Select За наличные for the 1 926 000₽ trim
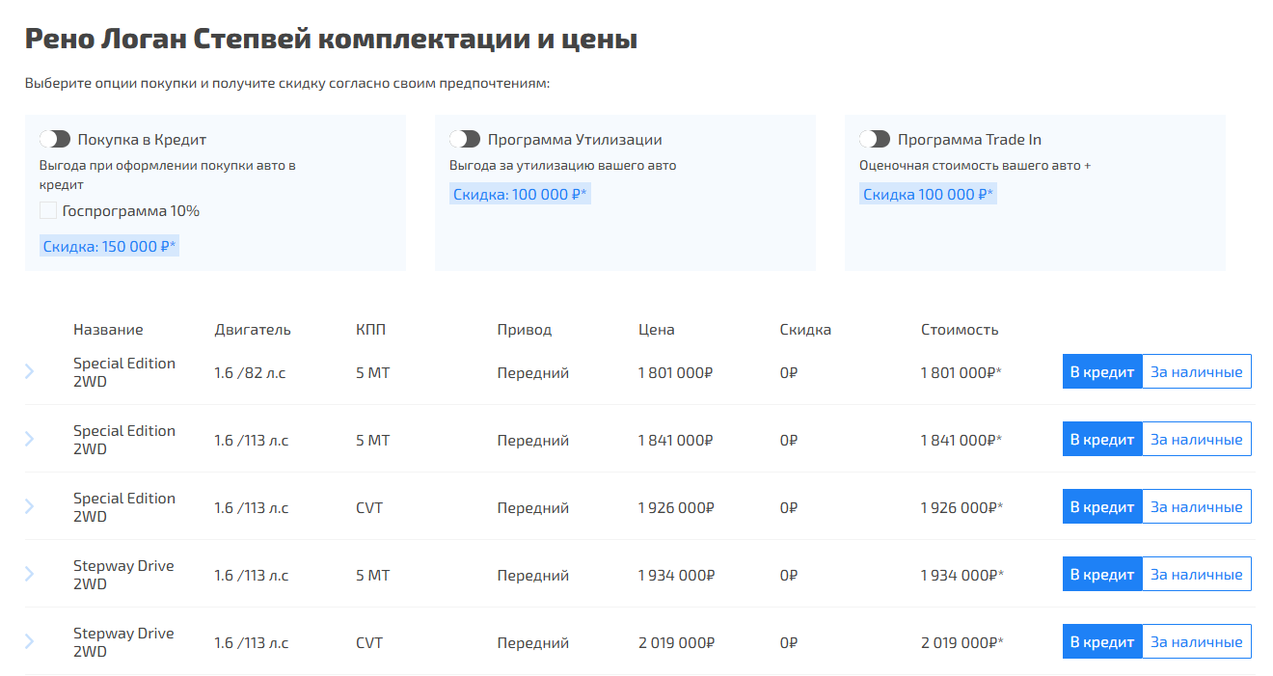 pos(1197,506)
